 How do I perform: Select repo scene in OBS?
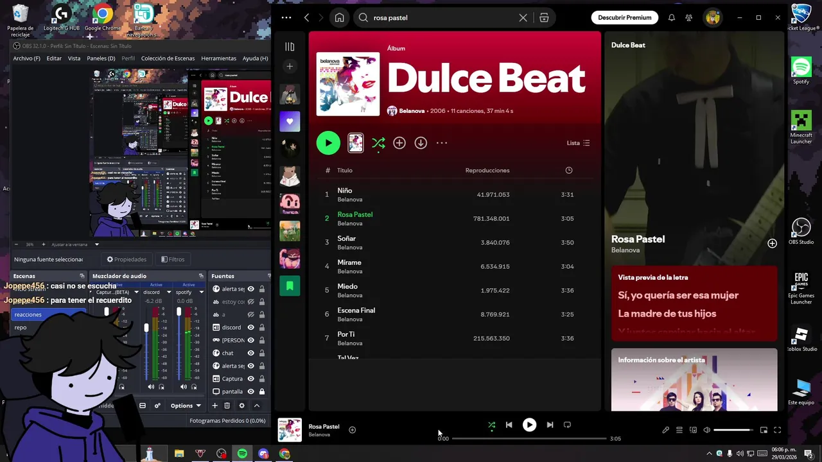48,327
